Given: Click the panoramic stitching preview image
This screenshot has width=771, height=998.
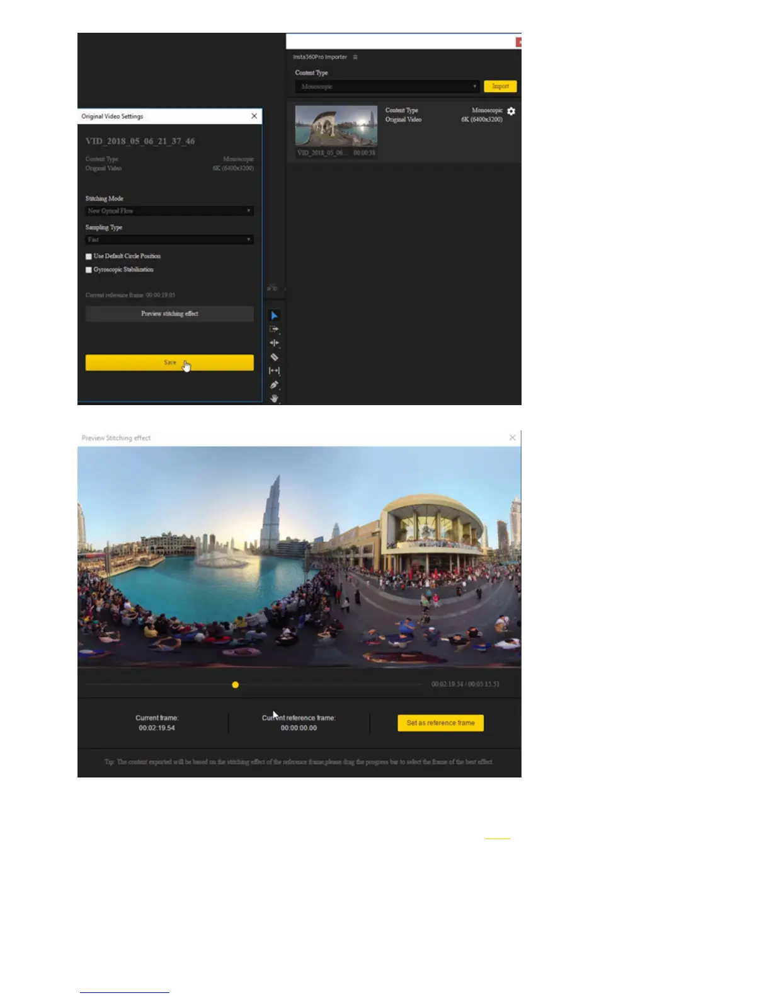Looking at the screenshot, I should (299, 556).
